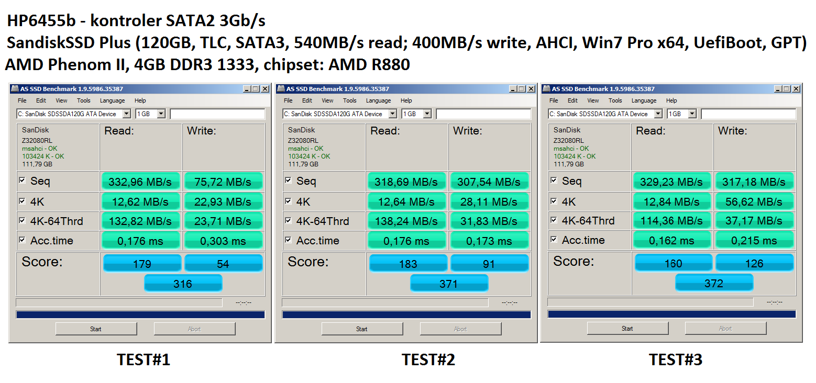Click the 4K-64Thrd read result 138,24 MB/s
This screenshot has height=383, width=816.
click(x=406, y=221)
